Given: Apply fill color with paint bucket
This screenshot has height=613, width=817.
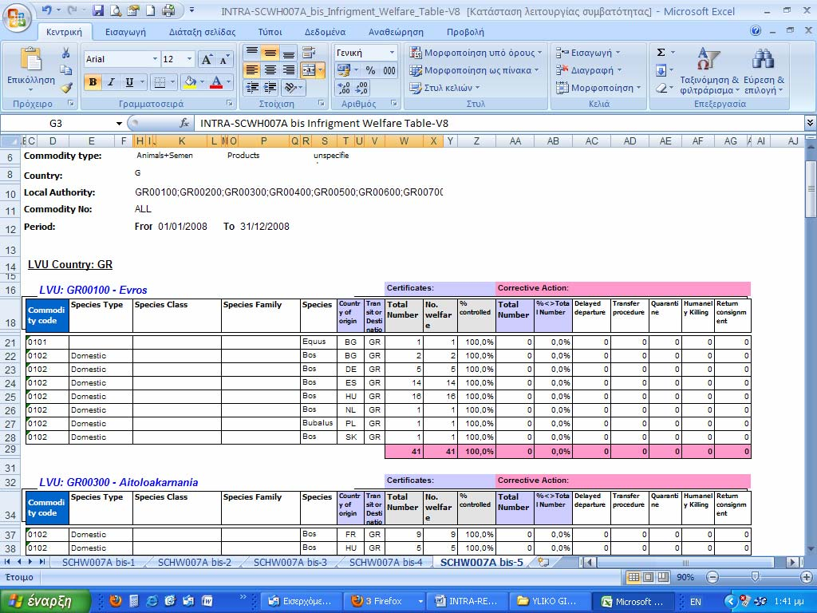Looking at the screenshot, I should pyautogui.click(x=190, y=82).
